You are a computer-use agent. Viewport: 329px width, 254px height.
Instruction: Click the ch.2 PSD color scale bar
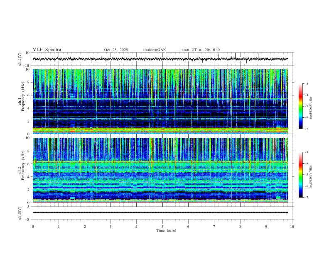click(300, 175)
